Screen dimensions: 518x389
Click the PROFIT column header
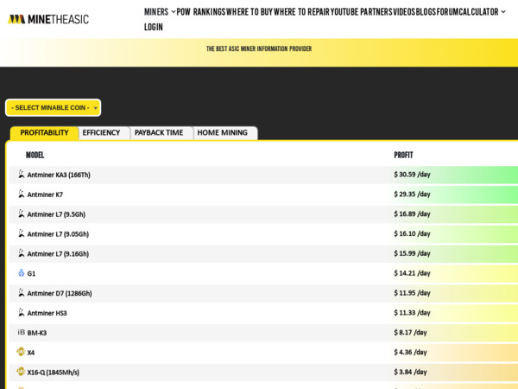403,155
